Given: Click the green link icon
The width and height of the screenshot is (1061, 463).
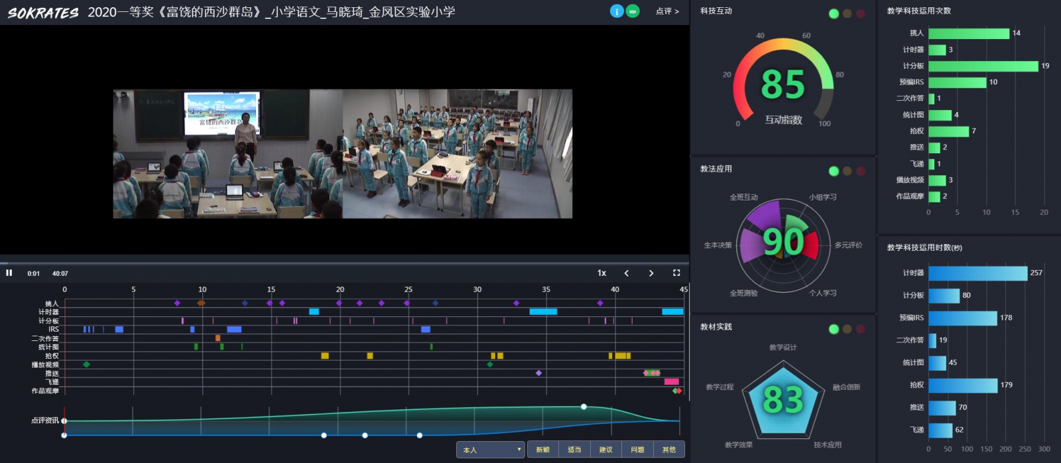Looking at the screenshot, I should click(633, 11).
